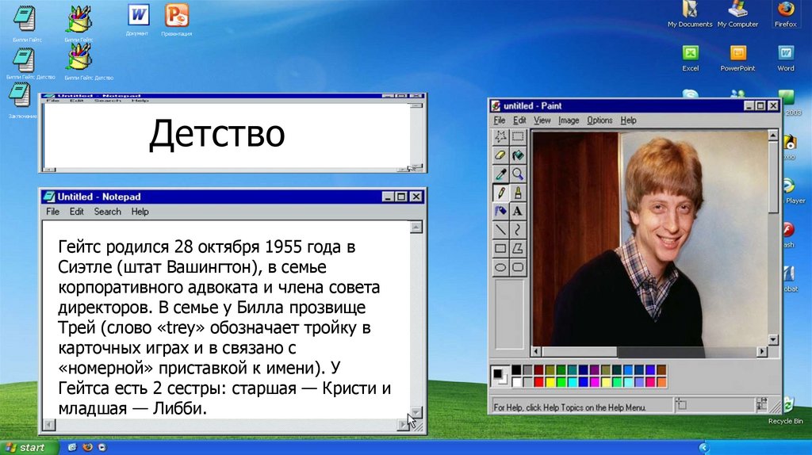This screenshot has height=455, width=812.
Task: Click Paint's horizontal scrollbar left arrow
Action: [537, 351]
